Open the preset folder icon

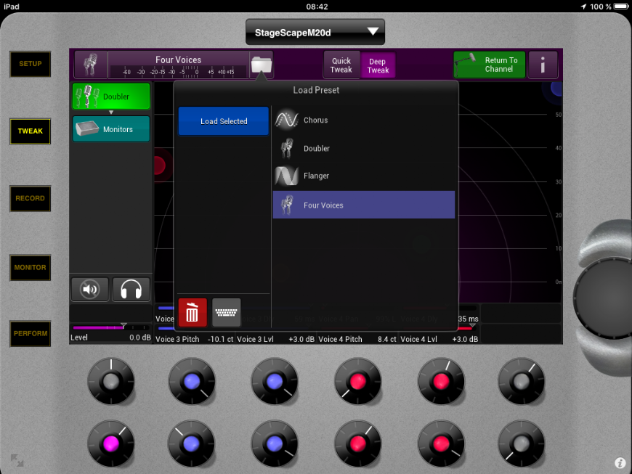point(261,65)
